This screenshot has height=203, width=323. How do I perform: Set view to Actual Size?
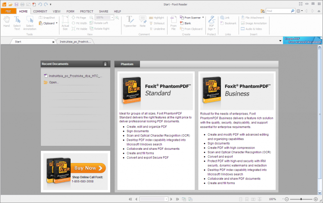[65, 23]
